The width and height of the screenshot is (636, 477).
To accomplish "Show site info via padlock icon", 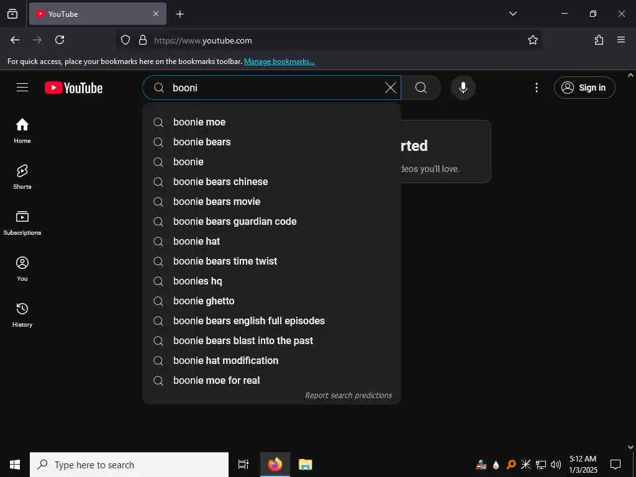I will pos(143,40).
